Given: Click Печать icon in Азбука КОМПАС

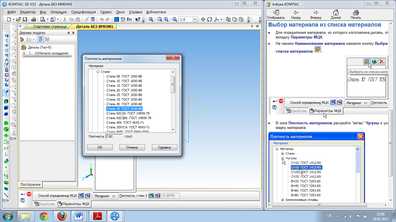Looking at the screenshot, I should click(x=356, y=14).
